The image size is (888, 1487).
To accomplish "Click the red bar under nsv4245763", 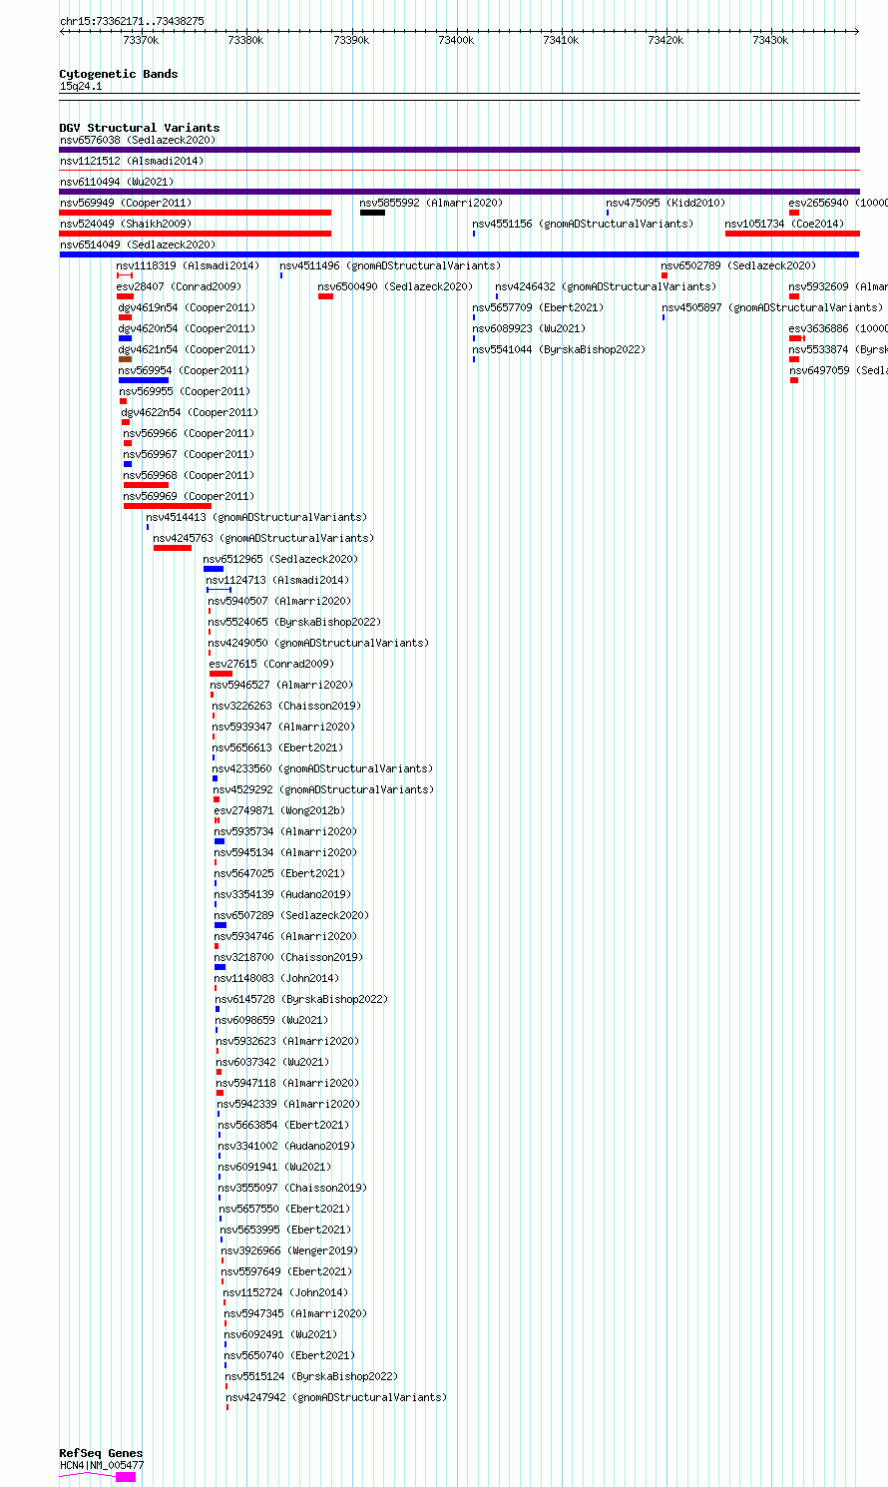I will [x=173, y=548].
